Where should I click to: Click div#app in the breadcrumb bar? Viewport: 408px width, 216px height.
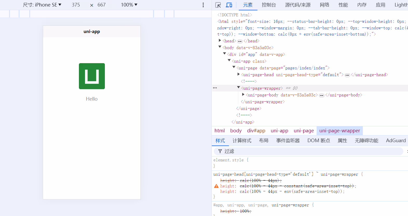pyautogui.click(x=256, y=131)
